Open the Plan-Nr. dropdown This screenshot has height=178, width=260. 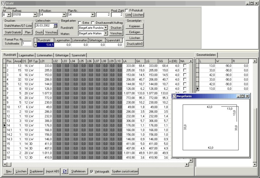[93, 15]
